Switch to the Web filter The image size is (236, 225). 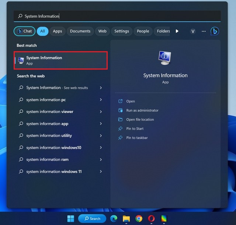[103, 31]
